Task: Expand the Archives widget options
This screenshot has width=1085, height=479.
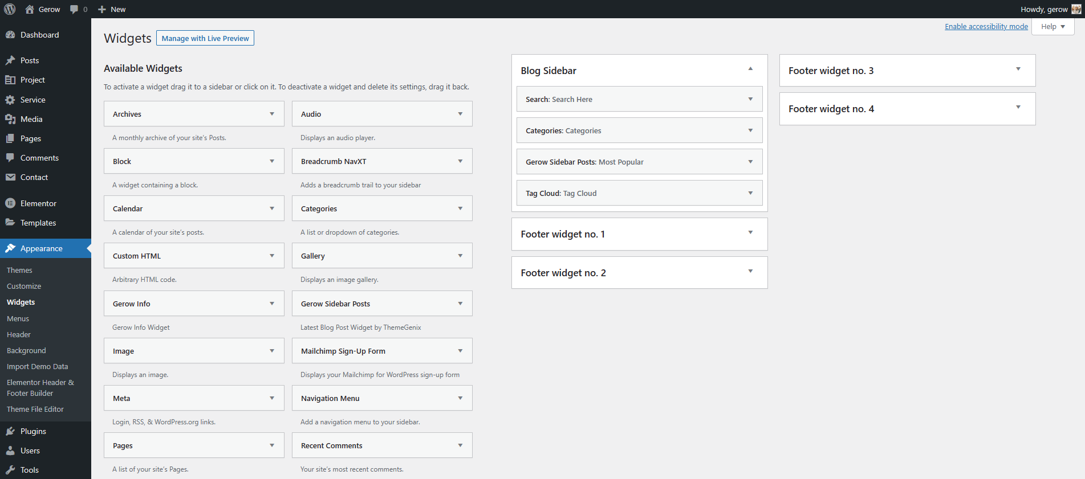Action: (x=272, y=114)
